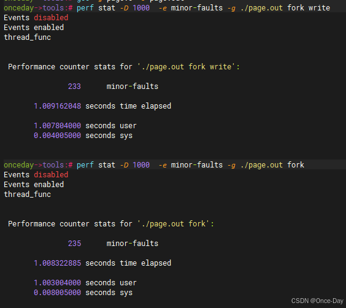Click 'fork' argument in second command
The image size is (346, 308).
point(296,165)
